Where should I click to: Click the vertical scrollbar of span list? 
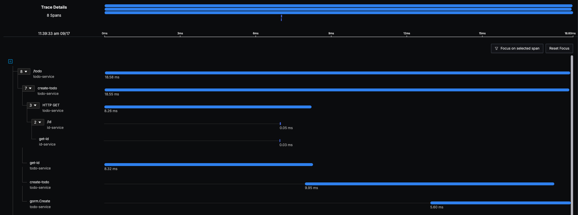[572, 135]
